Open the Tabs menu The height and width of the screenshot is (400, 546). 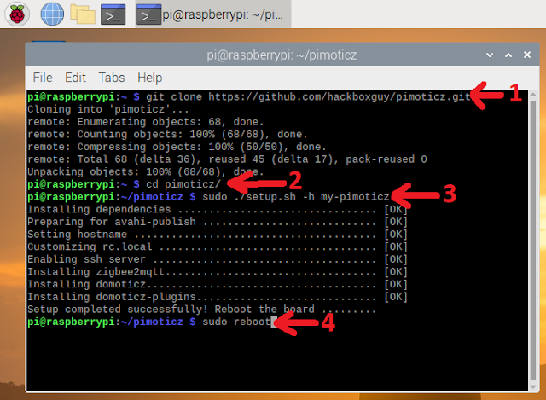point(112,78)
